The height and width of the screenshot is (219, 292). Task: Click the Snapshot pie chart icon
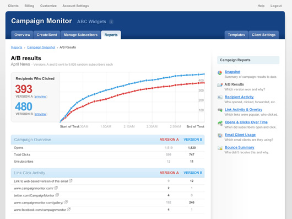point(220,72)
